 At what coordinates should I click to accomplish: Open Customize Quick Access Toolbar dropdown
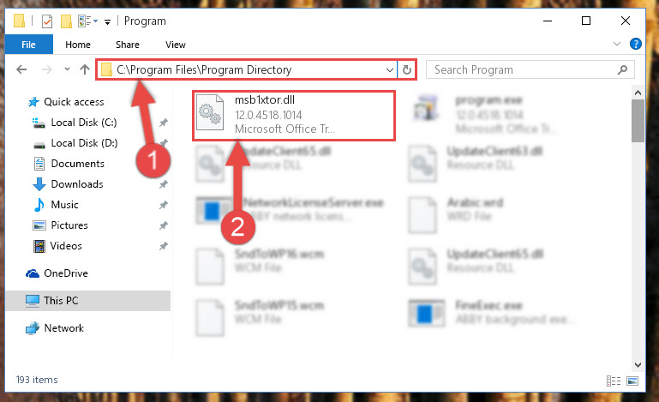point(108,22)
